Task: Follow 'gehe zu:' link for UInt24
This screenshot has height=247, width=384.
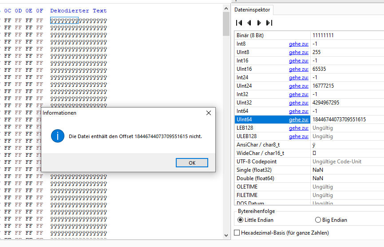Action: point(298,86)
